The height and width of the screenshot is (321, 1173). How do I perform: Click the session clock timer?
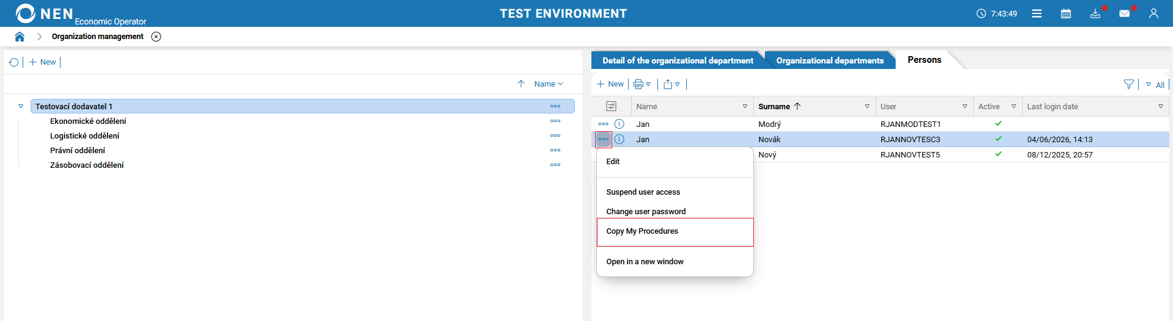[x=996, y=13]
